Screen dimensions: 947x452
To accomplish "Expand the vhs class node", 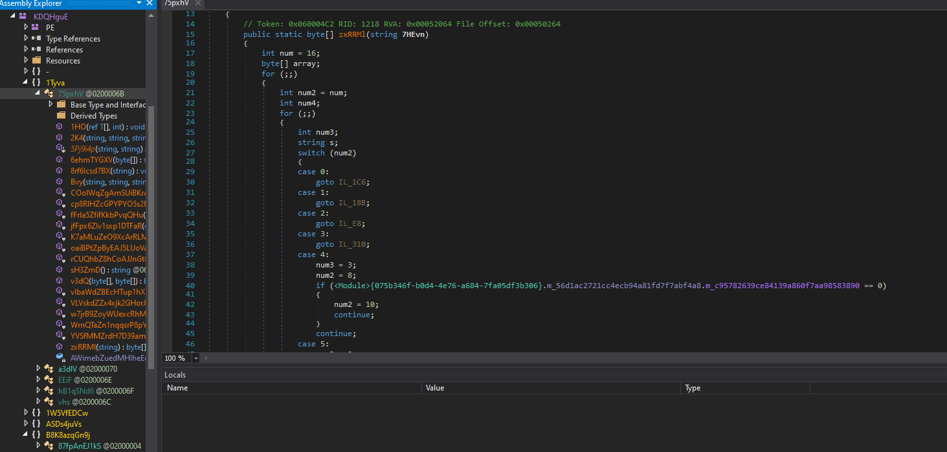I will click(38, 401).
